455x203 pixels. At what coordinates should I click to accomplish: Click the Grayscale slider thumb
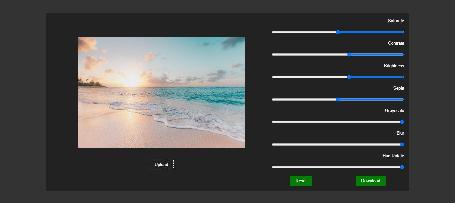click(x=402, y=122)
